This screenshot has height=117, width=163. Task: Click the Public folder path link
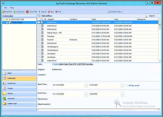click(x=73, y=64)
